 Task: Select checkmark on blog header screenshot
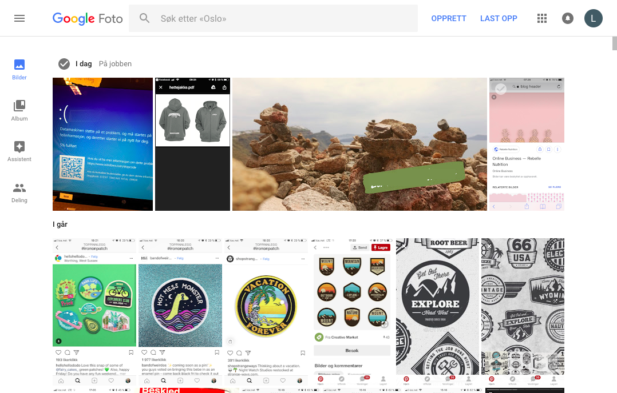[x=501, y=89]
